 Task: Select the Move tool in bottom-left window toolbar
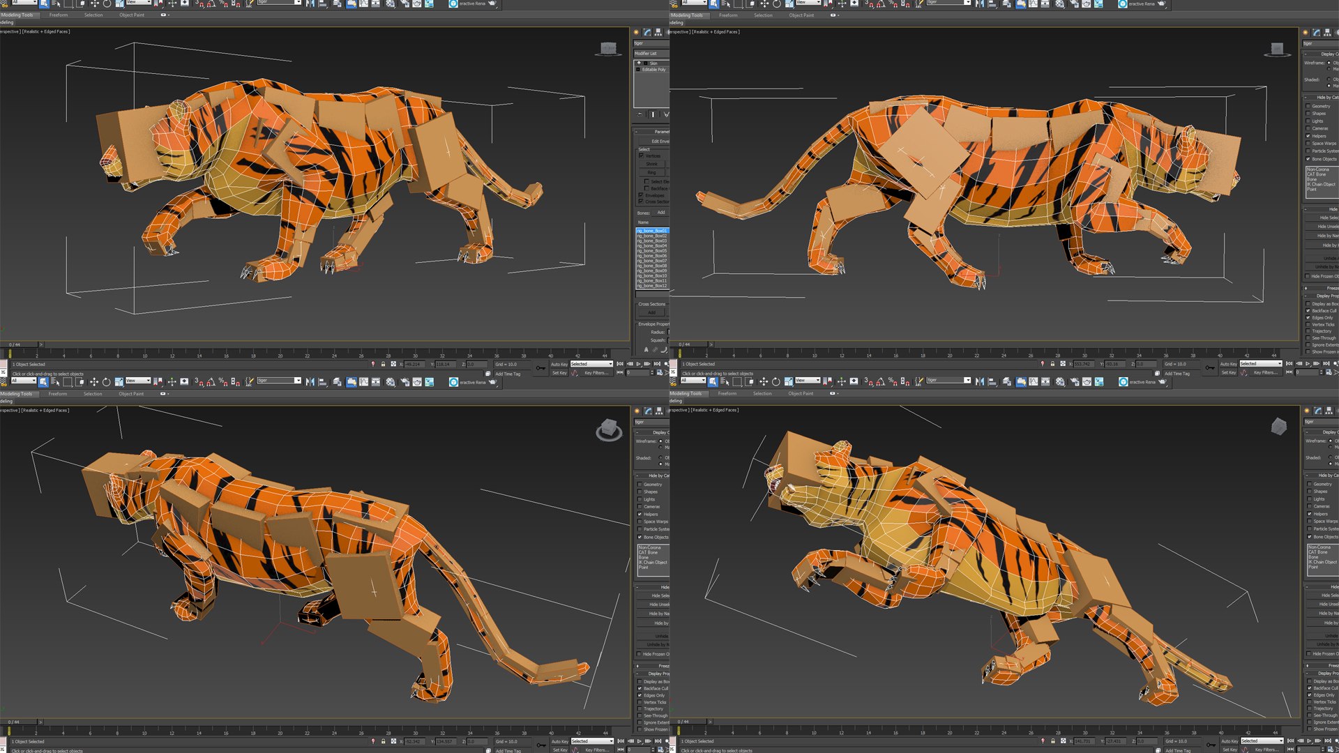pos(93,382)
